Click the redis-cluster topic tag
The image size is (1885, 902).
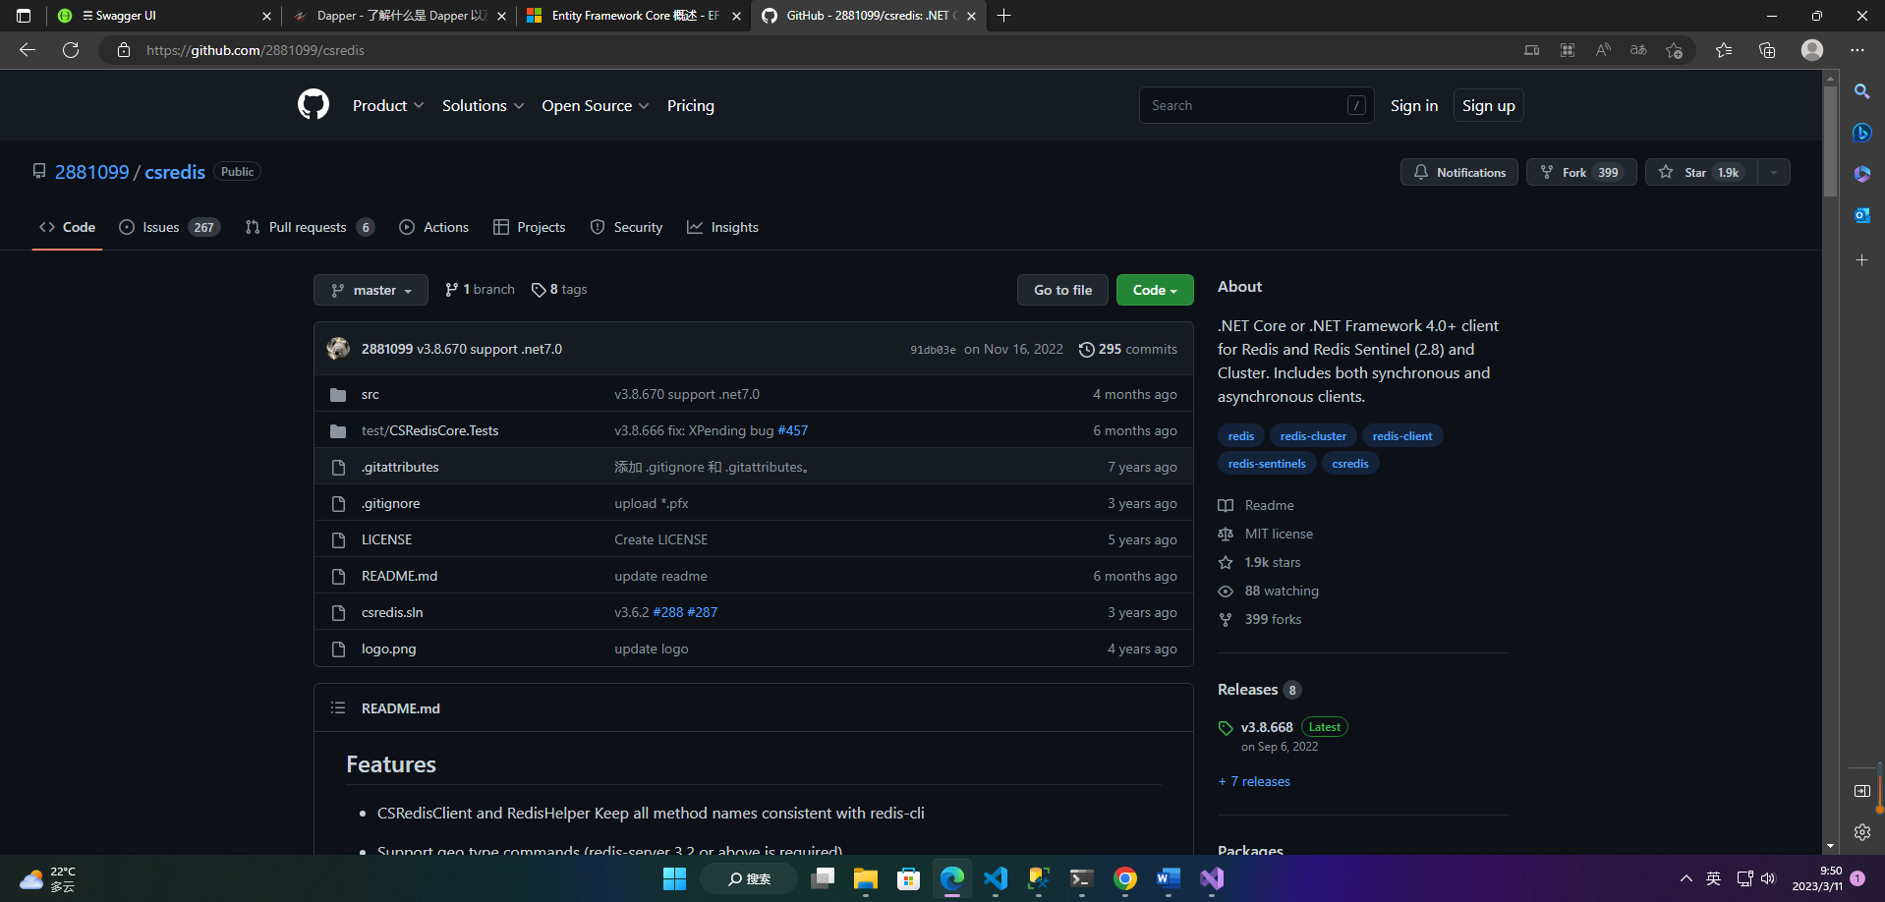click(1313, 436)
